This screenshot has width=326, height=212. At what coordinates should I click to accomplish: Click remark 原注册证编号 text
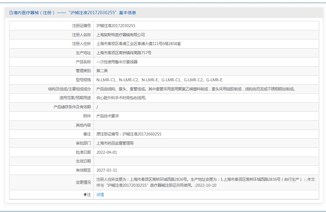[129, 134]
